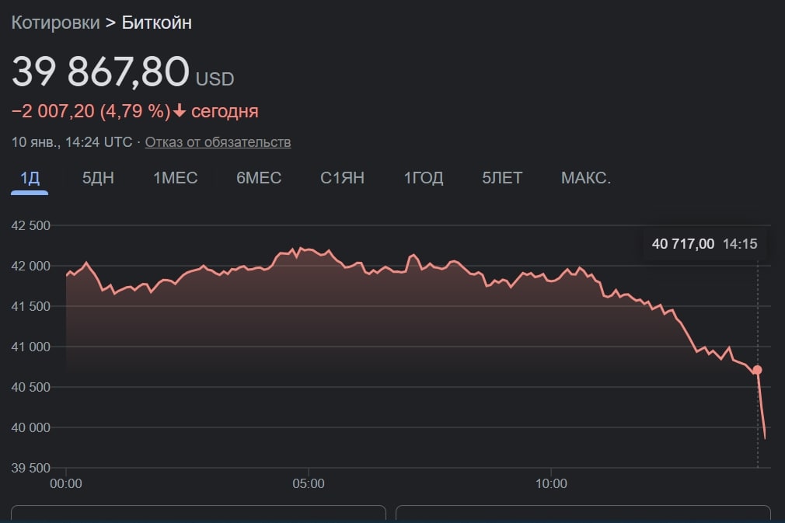View the 5ЛЕТ chart range
The image size is (785, 523).
[502, 178]
